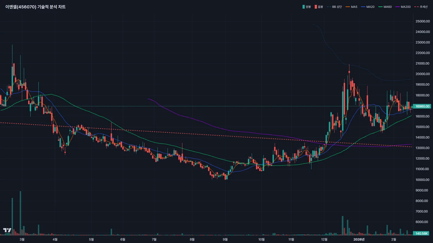The image size is (433, 243).
Task: Toggle the MA5 legend entry
Action: (x=352, y=7)
